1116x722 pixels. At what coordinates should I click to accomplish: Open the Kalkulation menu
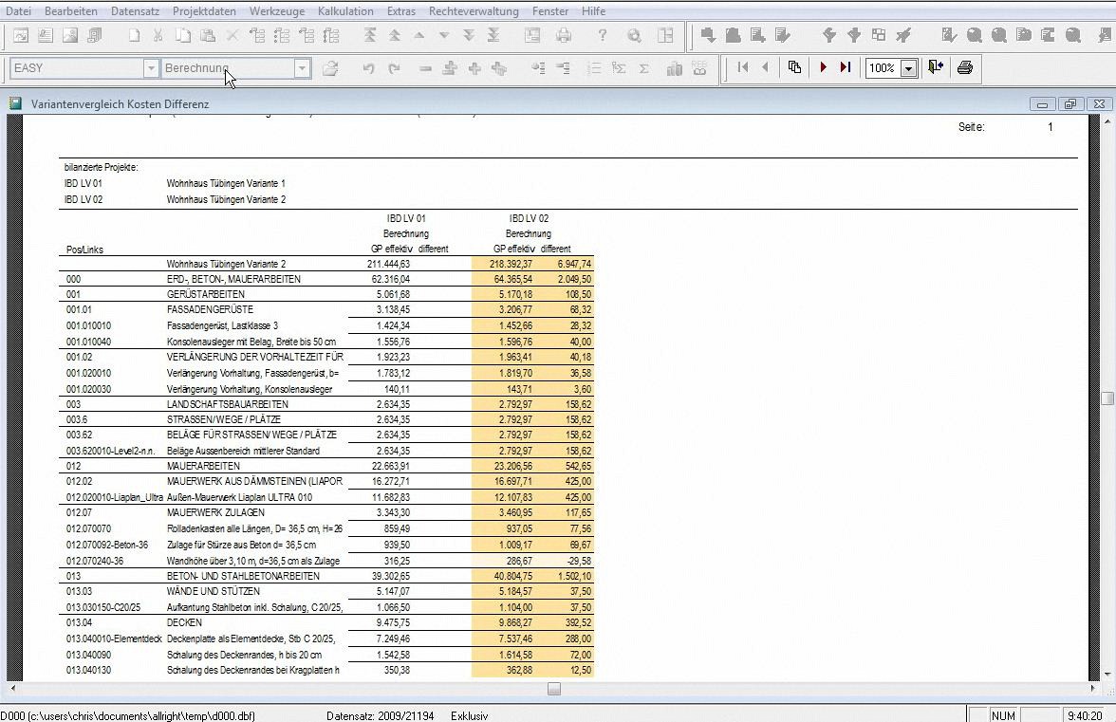click(345, 11)
